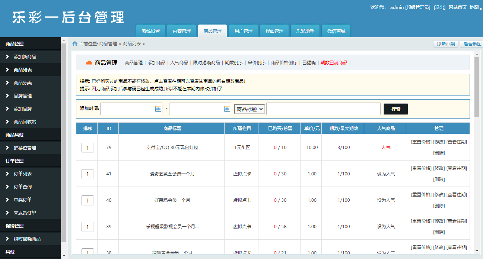The image size is (483, 259).
Task: Toggle 设为人气 for the 好莱坞会员一个月 row
Action: pos(386,200)
